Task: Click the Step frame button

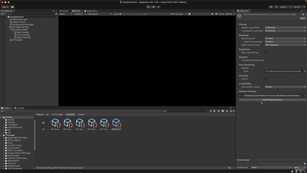Action: click(x=159, y=7)
